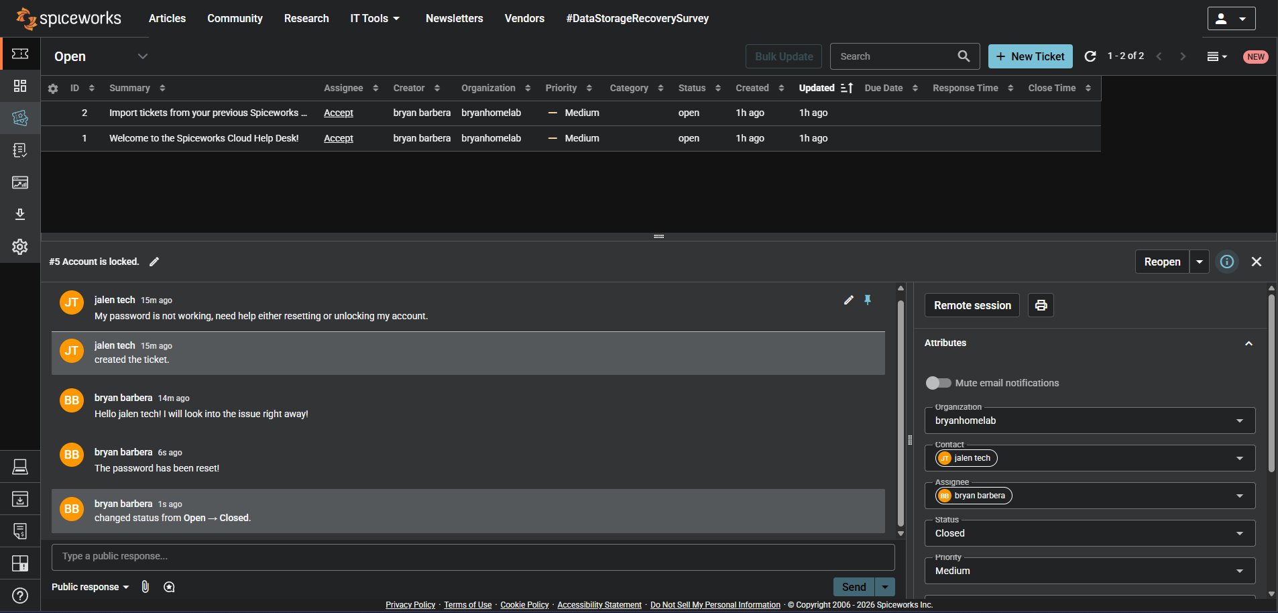This screenshot has width=1278, height=613.
Task: Go to the previous page of tickets
Action: tap(1159, 56)
